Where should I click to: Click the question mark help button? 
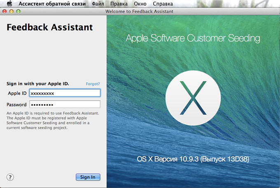pos(11,177)
